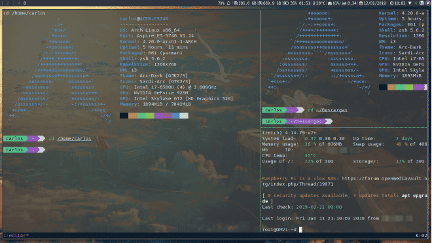
Task: Click the 'Packages: 861 (pacman)' line
Action: (151, 53)
